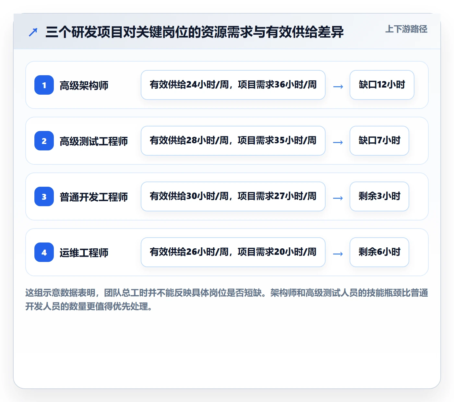Click the arrow pointing to 剩余3小时
The height and width of the screenshot is (402, 454).
pyautogui.click(x=338, y=198)
